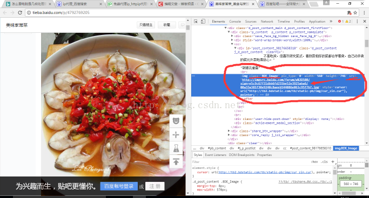This screenshot has height=198, width=369.
Task: Open the stylesheet source link for .BDE_Image rule
Action: tap(305, 182)
